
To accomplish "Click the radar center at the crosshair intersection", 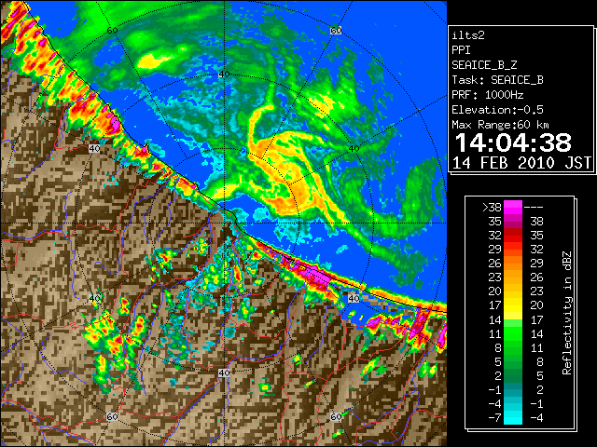I will (224, 223).
